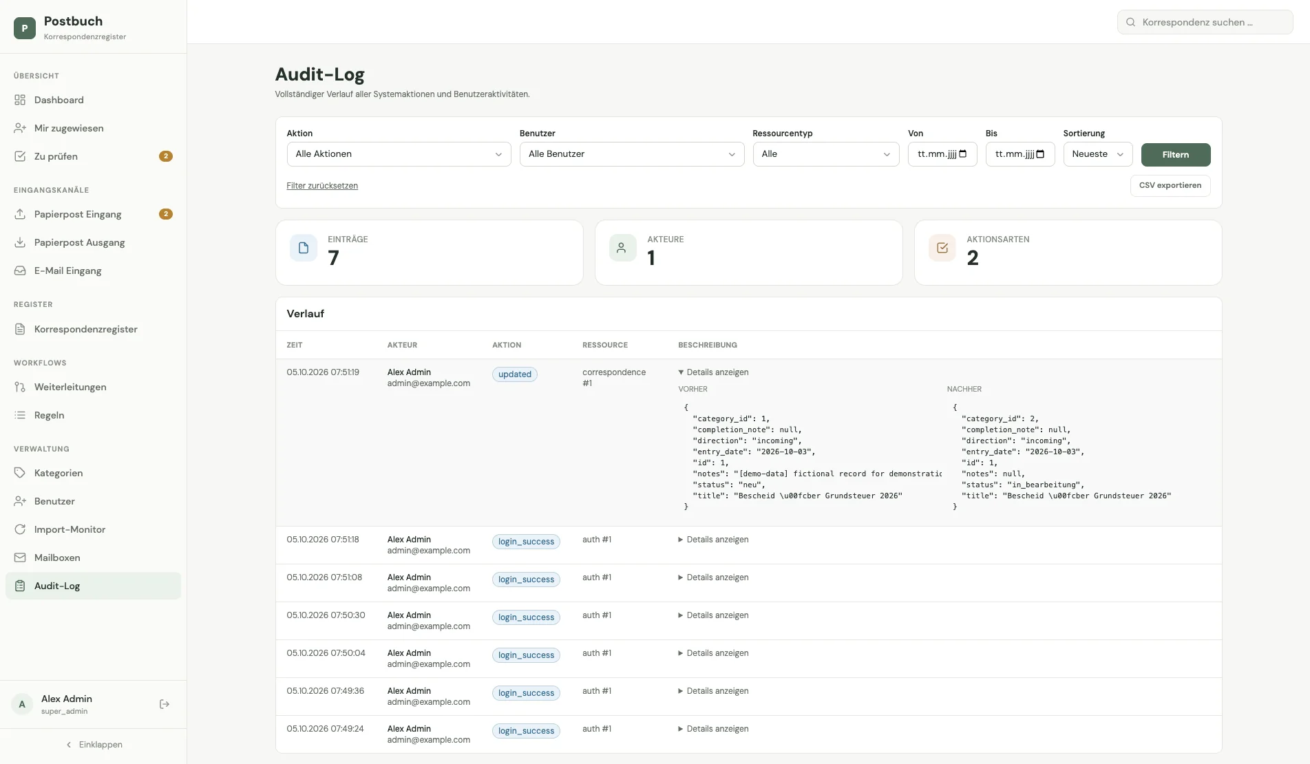Click the Kategorien tag icon
This screenshot has width=1310, height=764.
point(20,473)
